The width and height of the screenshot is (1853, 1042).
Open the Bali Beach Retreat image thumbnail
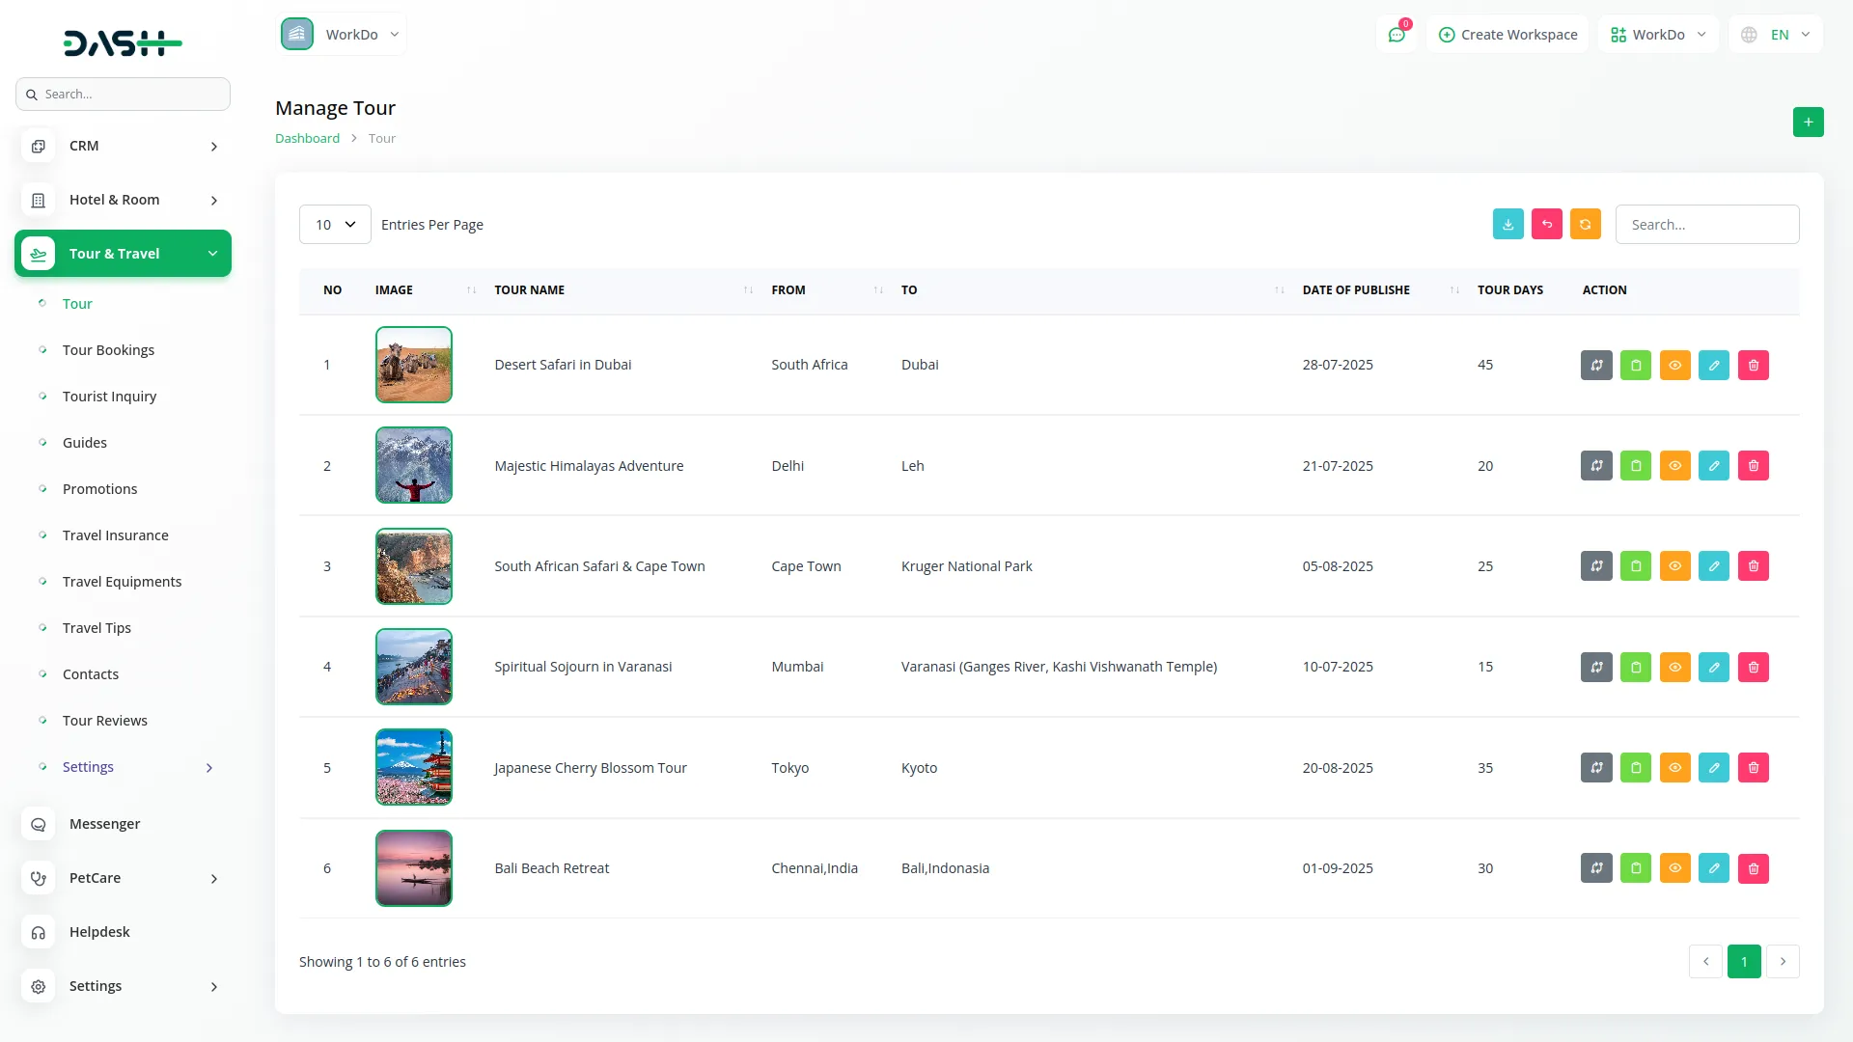(x=413, y=867)
